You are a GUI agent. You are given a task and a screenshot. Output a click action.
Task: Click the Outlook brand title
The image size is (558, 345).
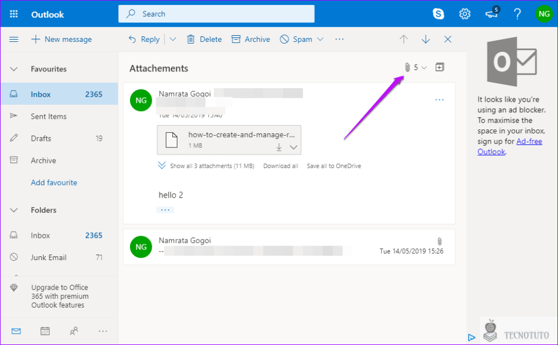pos(47,15)
